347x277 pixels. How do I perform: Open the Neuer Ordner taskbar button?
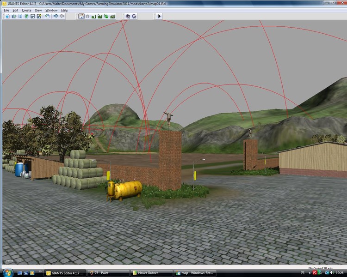(x=152, y=273)
